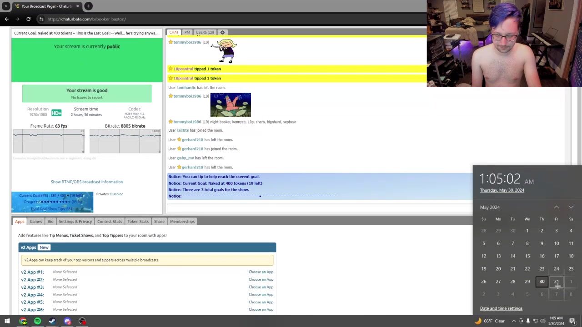Go to previous month in calendar
The width and height of the screenshot is (582, 327).
coord(556,207)
